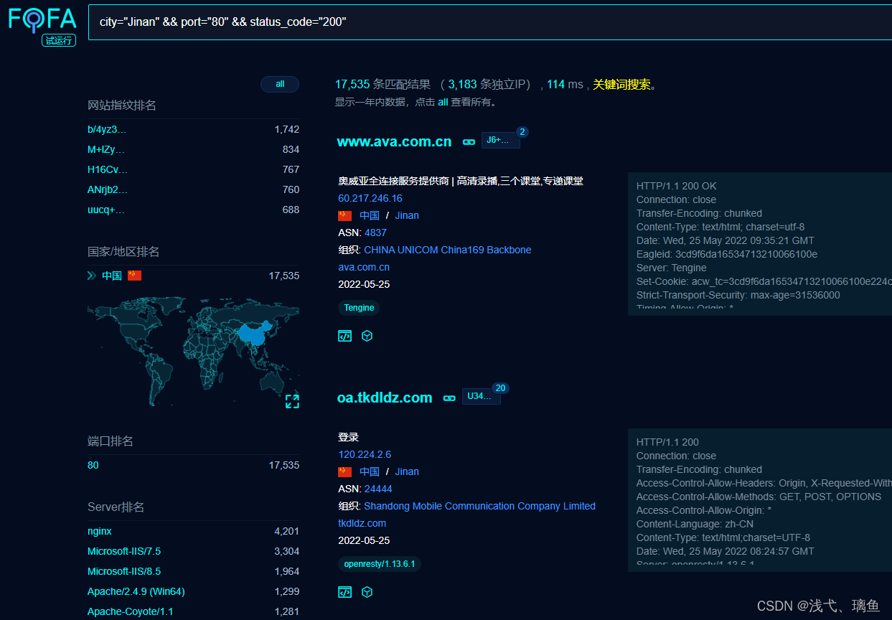Viewport: 892px width, 620px height.
Task: Click the all filter button
Action: click(x=280, y=84)
